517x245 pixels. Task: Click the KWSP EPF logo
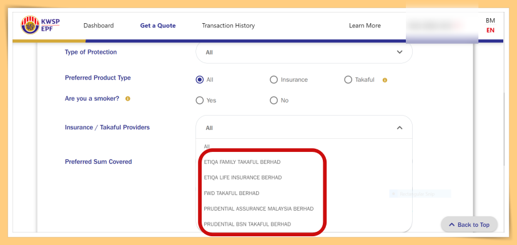point(40,25)
